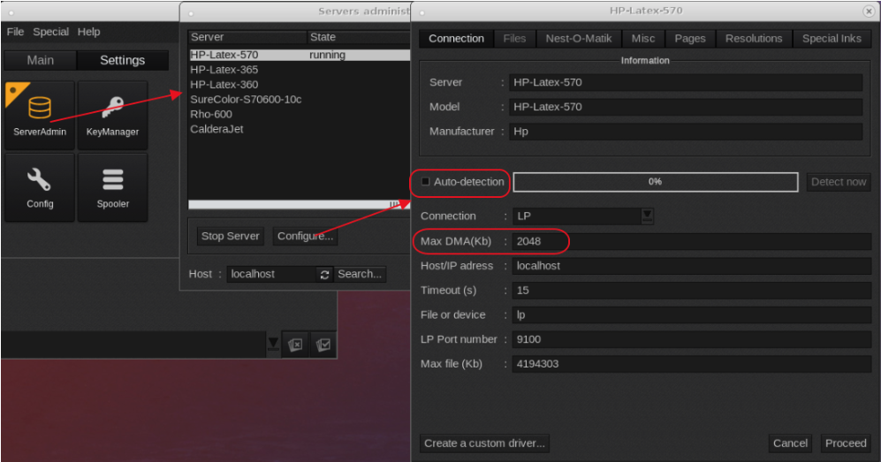Click the Max DMA(Kb) input field
881x462 pixels.
pyautogui.click(x=690, y=242)
